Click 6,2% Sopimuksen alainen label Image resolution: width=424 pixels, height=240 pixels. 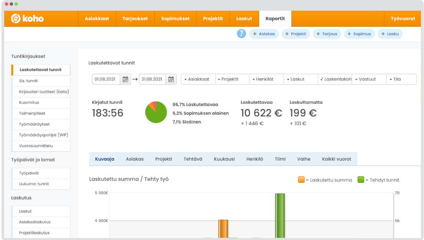(201, 113)
